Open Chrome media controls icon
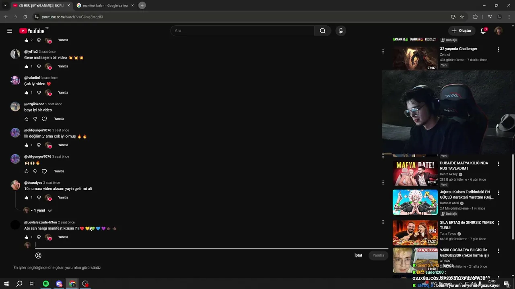This screenshot has height=289, width=515. pyautogui.click(x=490, y=17)
